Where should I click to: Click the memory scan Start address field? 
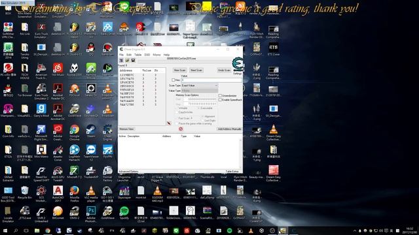click(x=200, y=99)
